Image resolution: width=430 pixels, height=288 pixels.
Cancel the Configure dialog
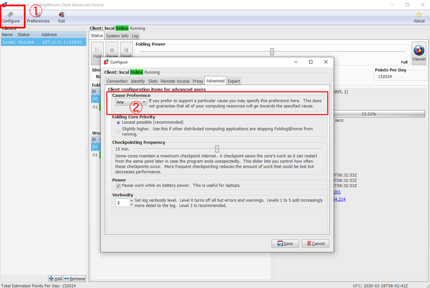pos(315,244)
